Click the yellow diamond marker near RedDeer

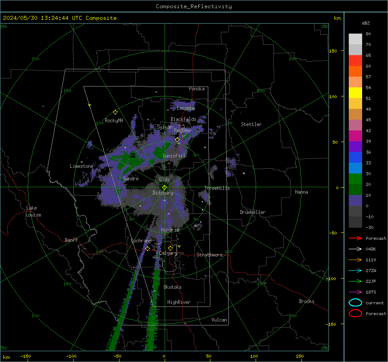(177, 140)
